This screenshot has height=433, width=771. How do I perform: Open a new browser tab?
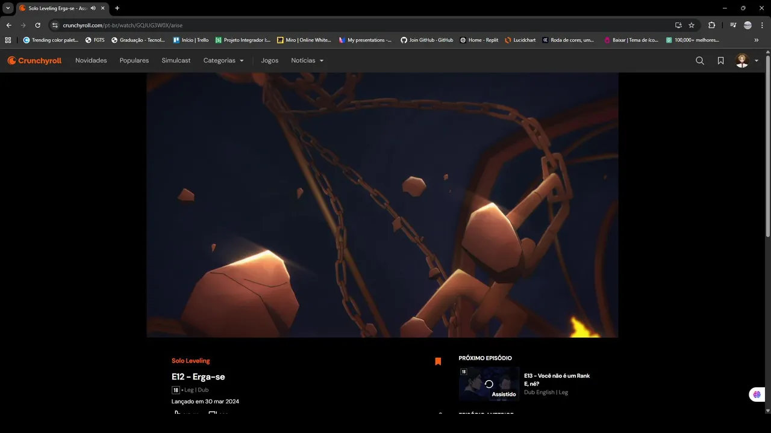coord(117,8)
